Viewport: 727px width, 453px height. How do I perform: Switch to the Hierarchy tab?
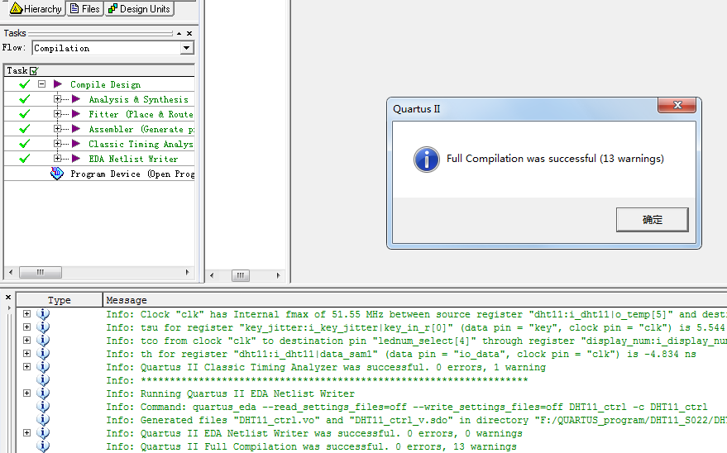[x=36, y=8]
